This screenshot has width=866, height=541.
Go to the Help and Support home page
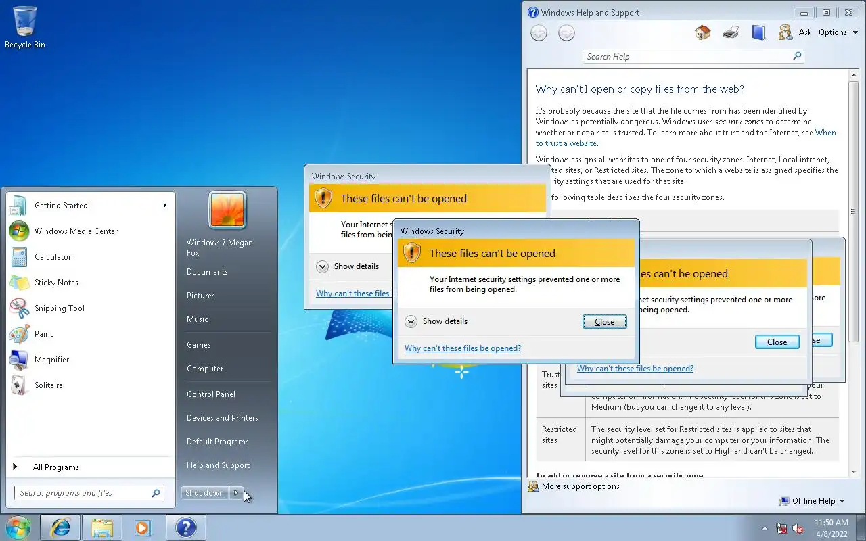click(703, 32)
